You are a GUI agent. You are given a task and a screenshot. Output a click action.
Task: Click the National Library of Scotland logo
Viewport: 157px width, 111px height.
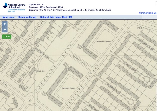point(5,6)
